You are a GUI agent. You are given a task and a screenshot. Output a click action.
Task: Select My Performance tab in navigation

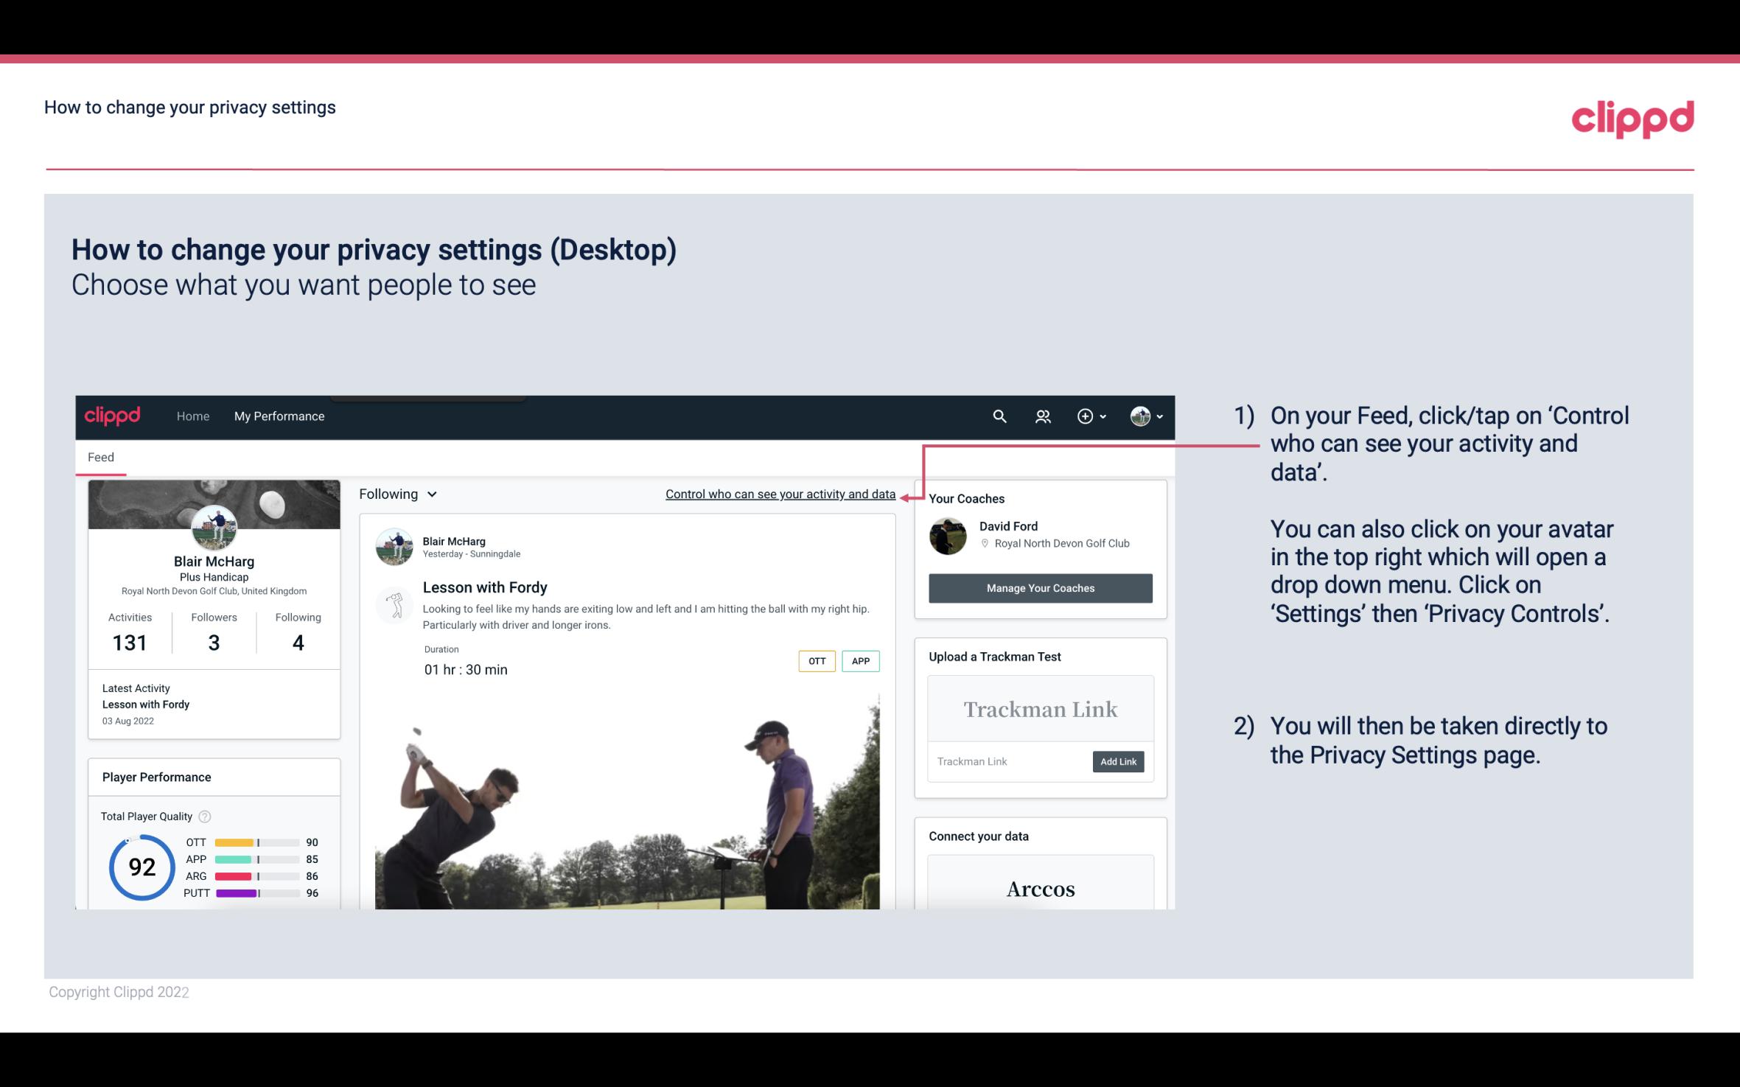[279, 414]
